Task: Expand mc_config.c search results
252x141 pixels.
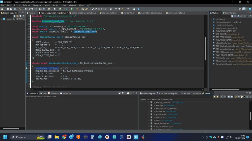Action: tap(149, 106)
